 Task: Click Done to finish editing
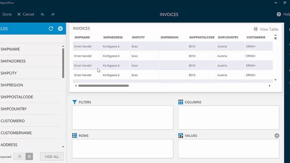click(7, 14)
